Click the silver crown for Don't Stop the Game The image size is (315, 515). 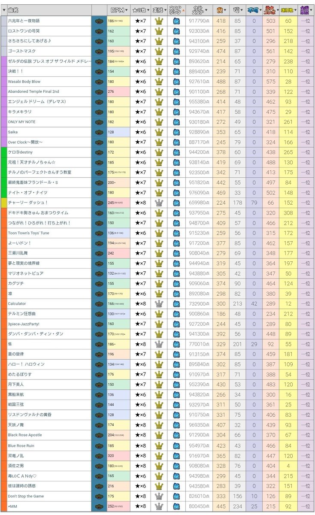[159, 496]
